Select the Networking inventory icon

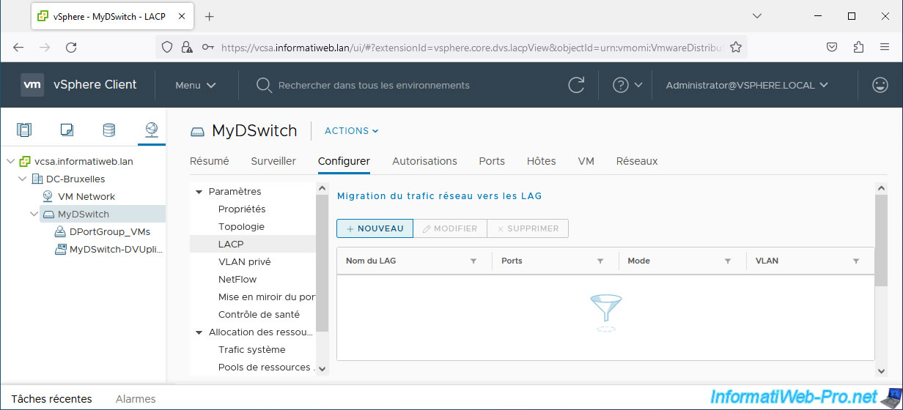click(x=152, y=130)
